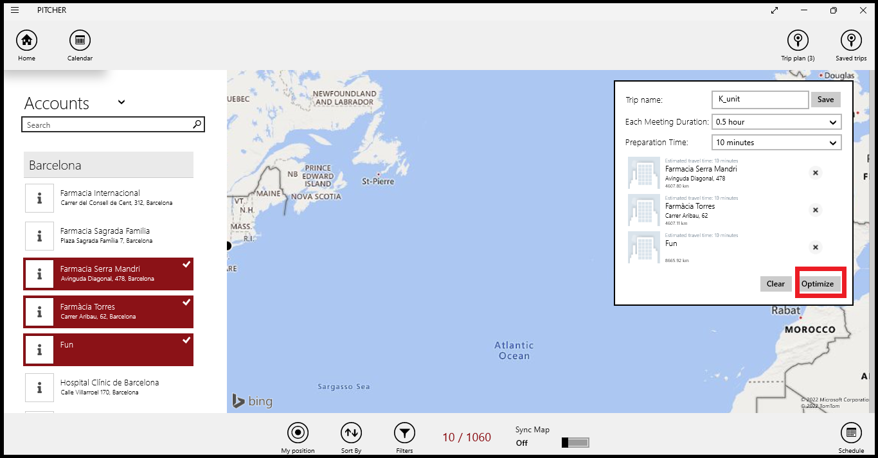Remove Farmàcia Torres from trip plan
The width and height of the screenshot is (878, 458).
tap(815, 210)
